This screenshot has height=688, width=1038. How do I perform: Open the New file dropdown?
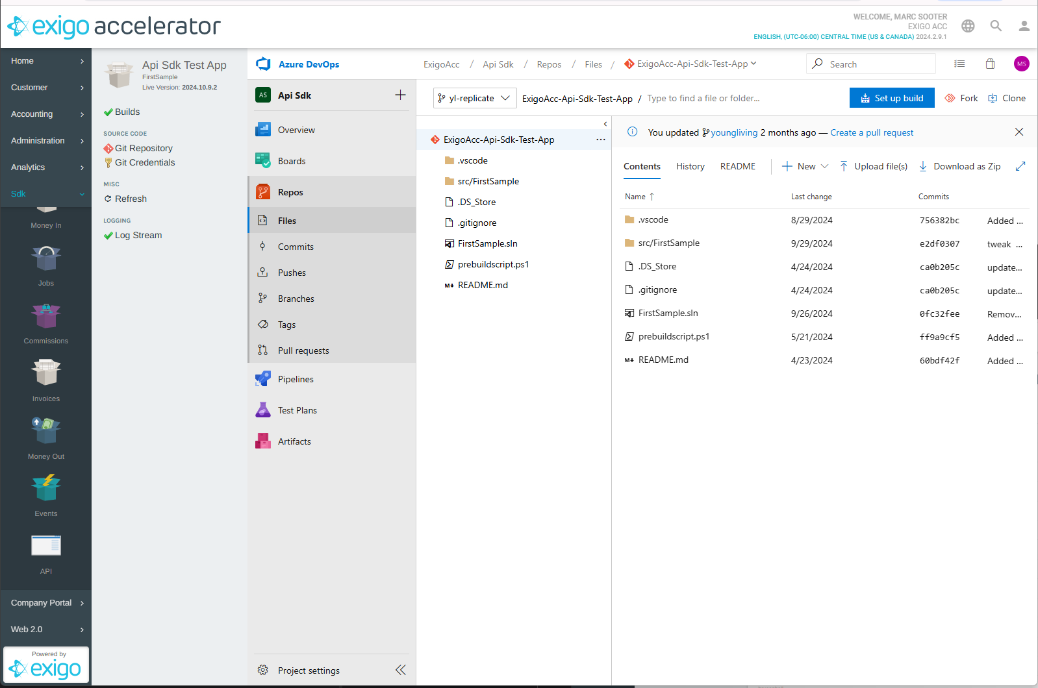coord(805,166)
